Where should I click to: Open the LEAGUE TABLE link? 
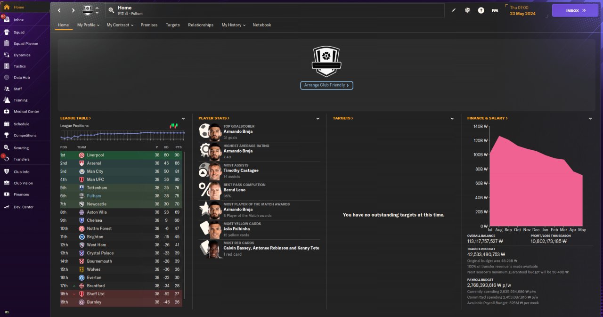(75, 118)
